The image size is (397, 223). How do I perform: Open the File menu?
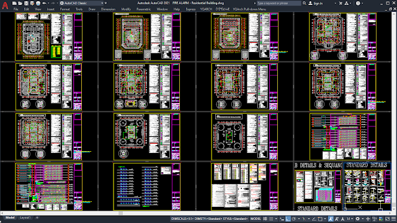pyautogui.click(x=16, y=9)
